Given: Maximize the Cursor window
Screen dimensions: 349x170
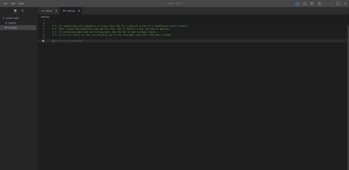Looking at the screenshot, I should click(338, 3).
